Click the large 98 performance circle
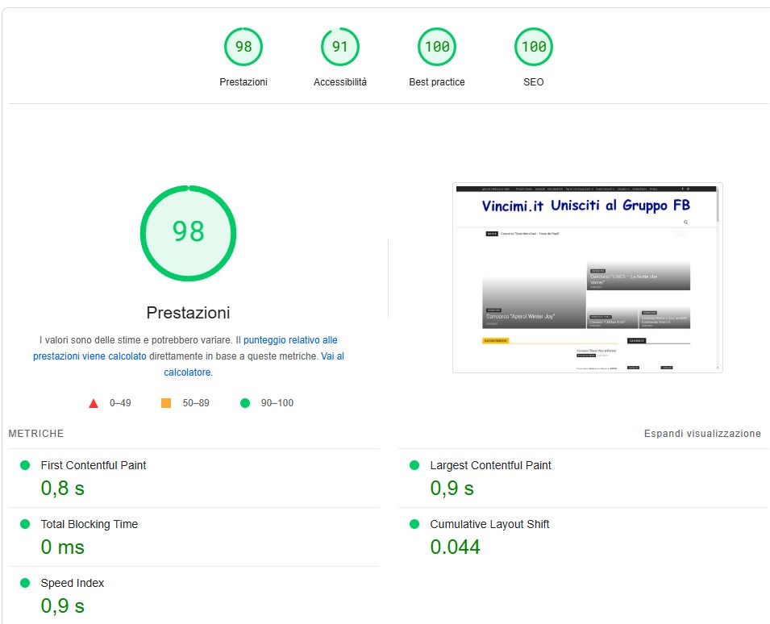The height and width of the screenshot is (624, 770). coord(188,233)
